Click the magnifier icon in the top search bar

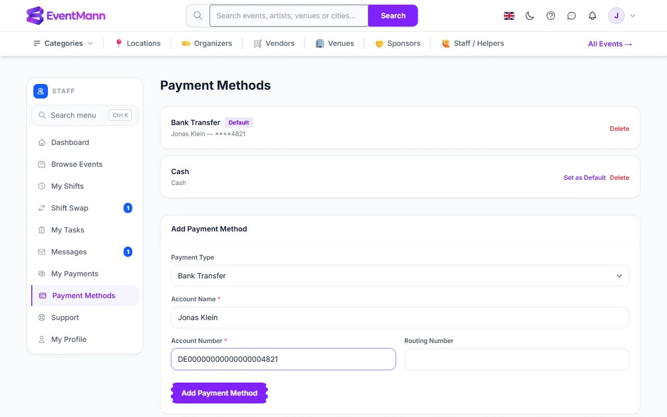pos(198,16)
